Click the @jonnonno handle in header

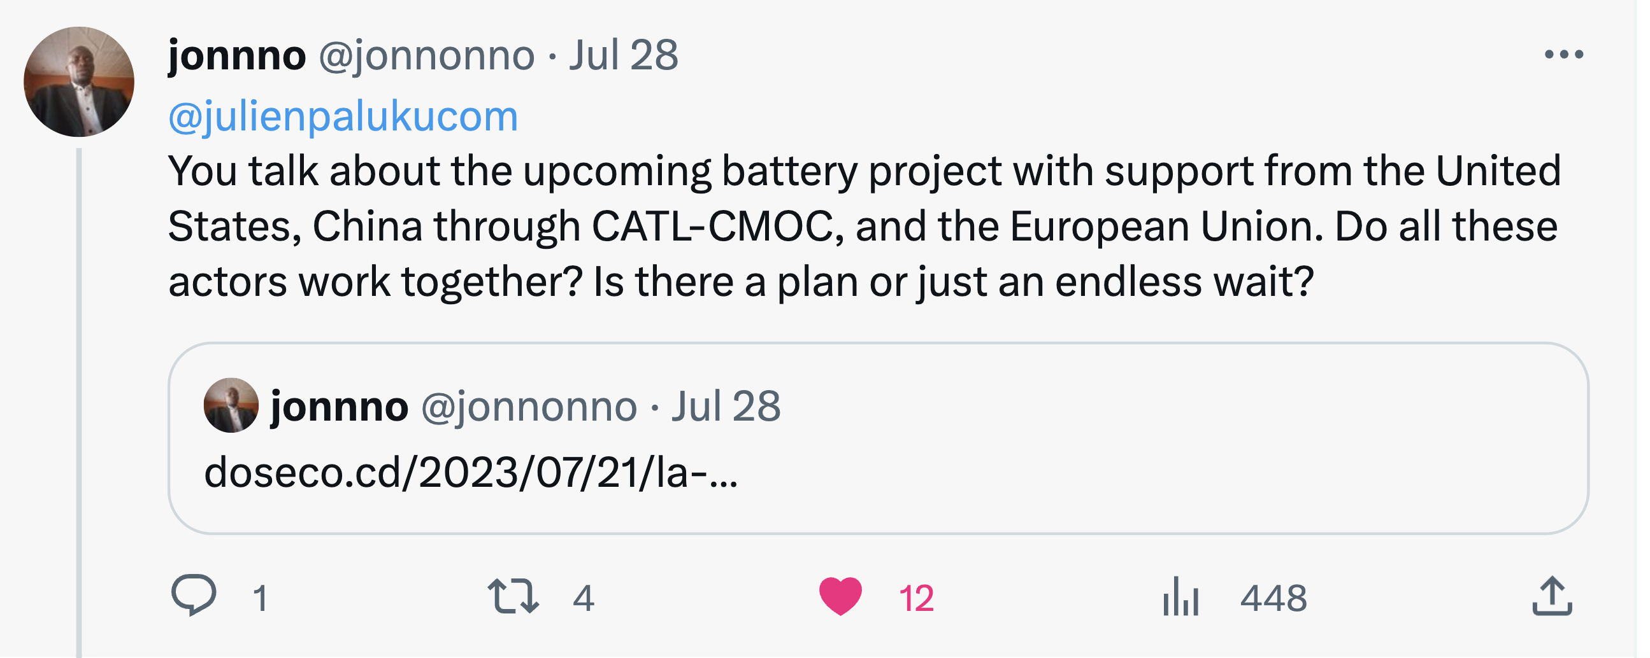tap(427, 55)
